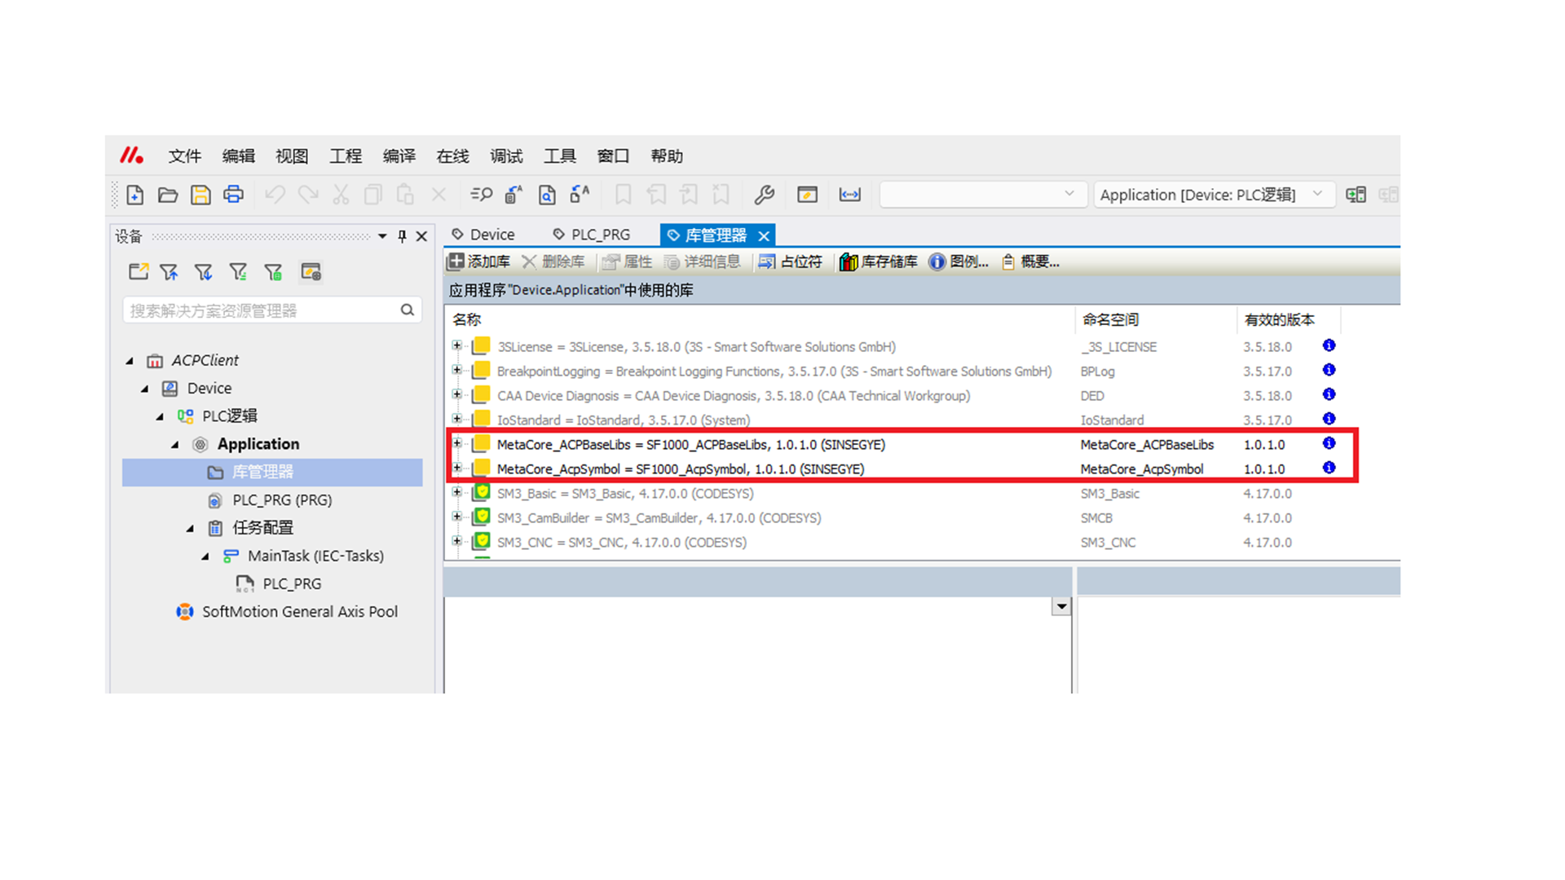The height and width of the screenshot is (880, 1565).
Task: Click the filter with up arrow icon
Action: tap(169, 271)
